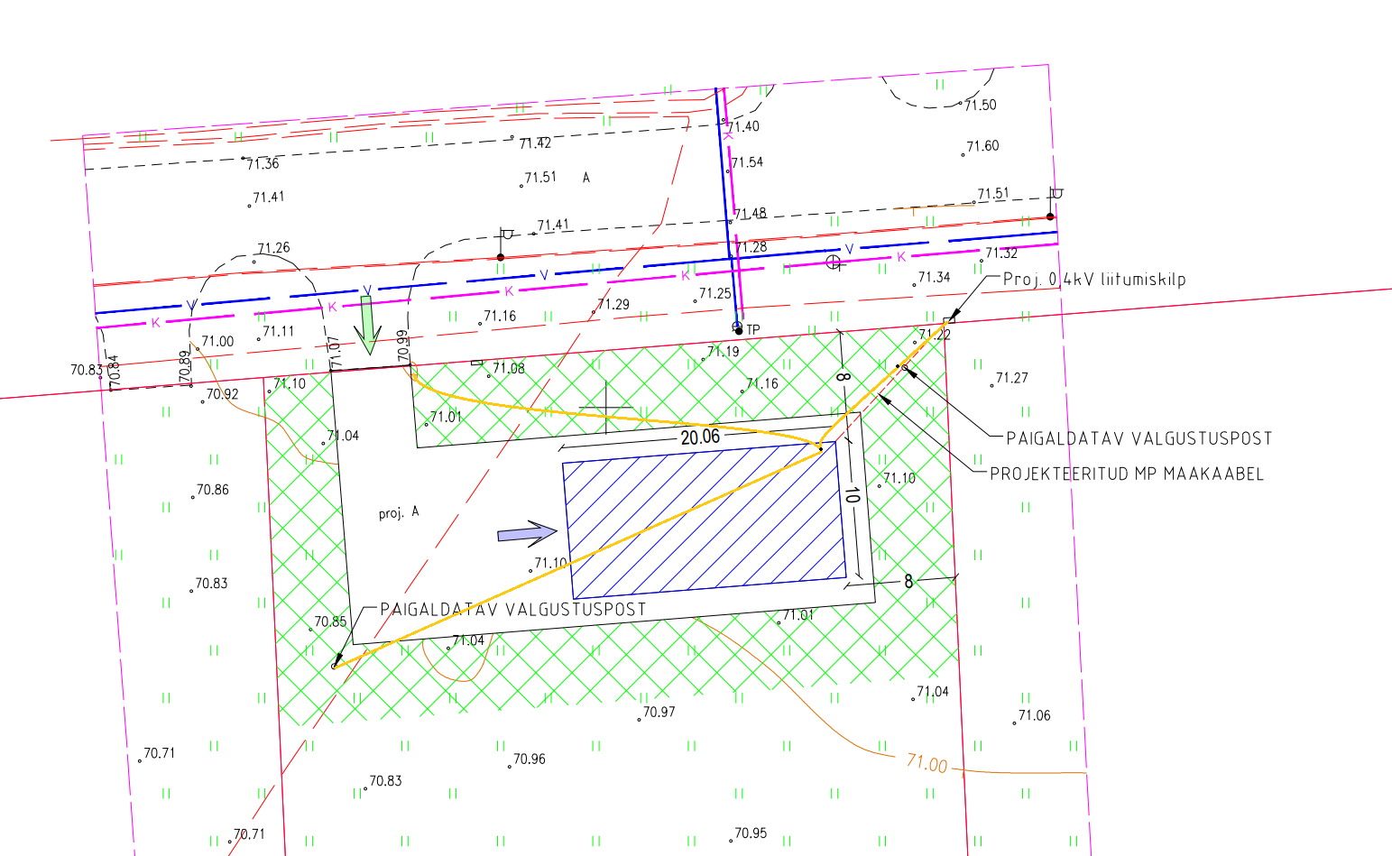Select the 20.06 dimension text
The width and height of the screenshot is (1392, 856).
700,437
